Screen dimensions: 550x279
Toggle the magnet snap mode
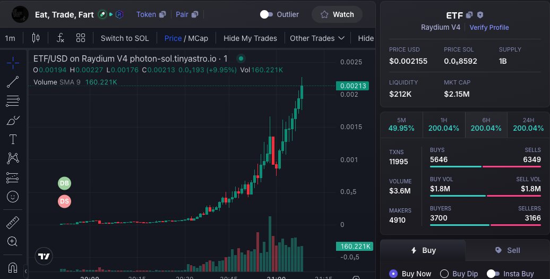[x=13, y=267]
